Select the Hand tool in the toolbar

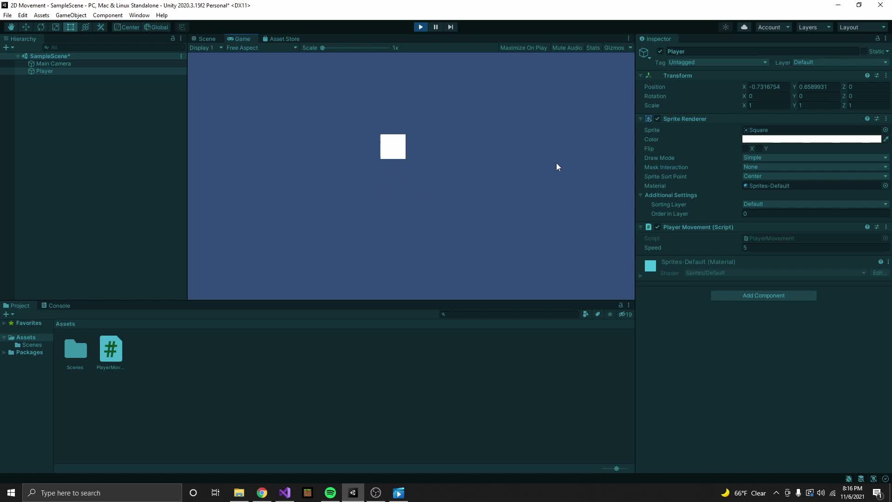click(x=11, y=27)
